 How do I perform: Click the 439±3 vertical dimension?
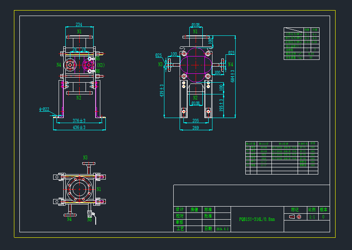(x=161, y=91)
